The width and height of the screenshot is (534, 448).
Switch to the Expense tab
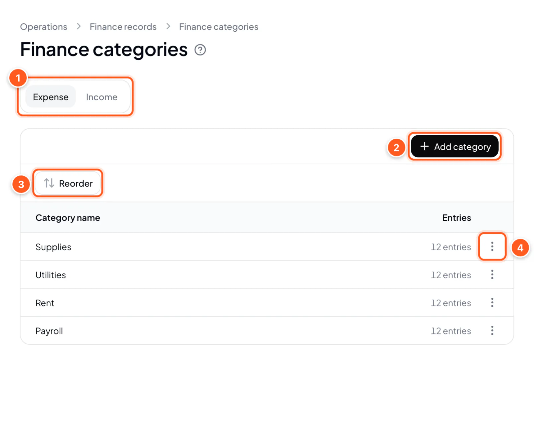coord(51,97)
